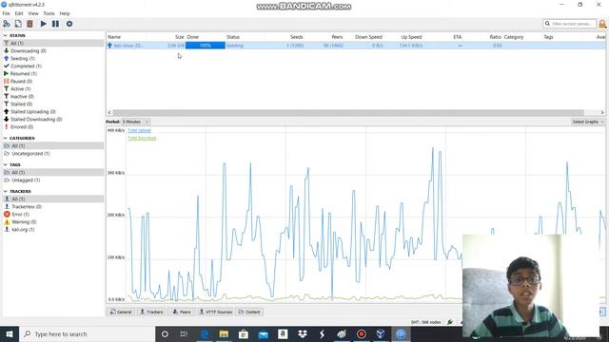
Task: Click the Pause toolbar icon
Action: tap(55, 24)
